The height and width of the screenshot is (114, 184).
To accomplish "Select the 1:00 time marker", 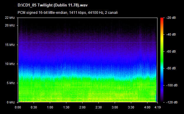I will coord(50,107).
